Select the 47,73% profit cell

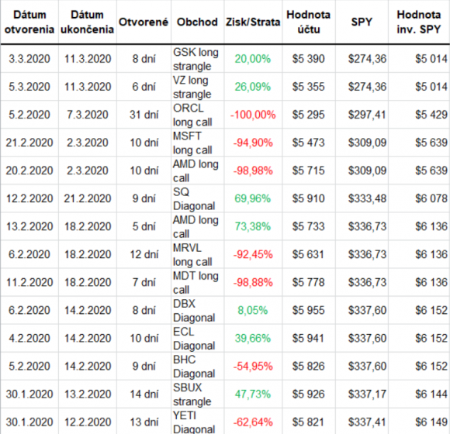(253, 394)
